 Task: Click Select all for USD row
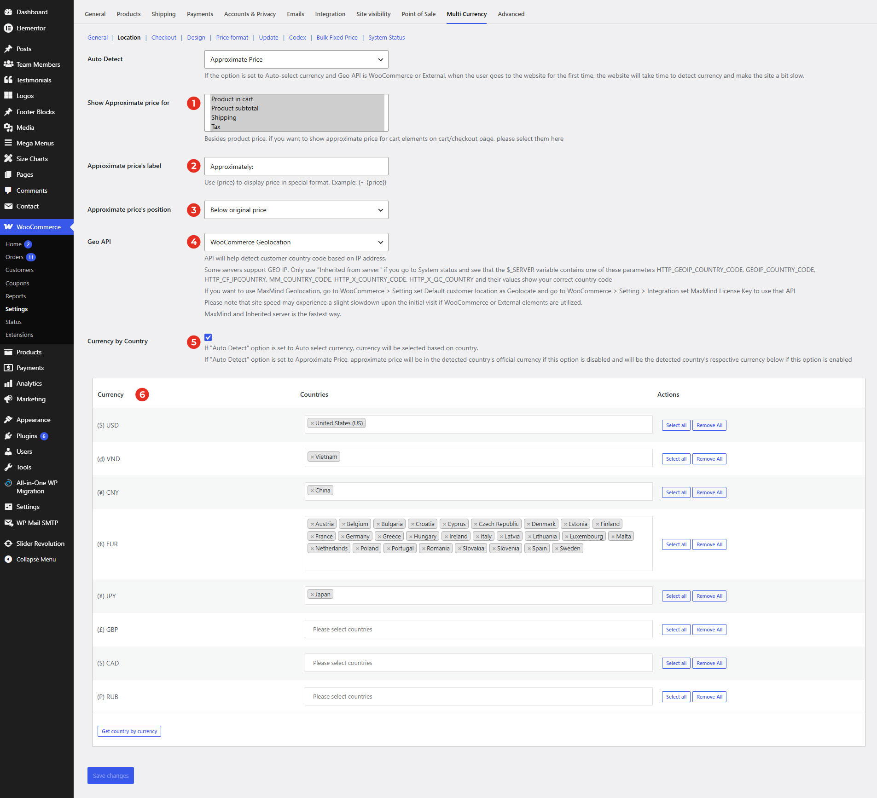tap(676, 425)
